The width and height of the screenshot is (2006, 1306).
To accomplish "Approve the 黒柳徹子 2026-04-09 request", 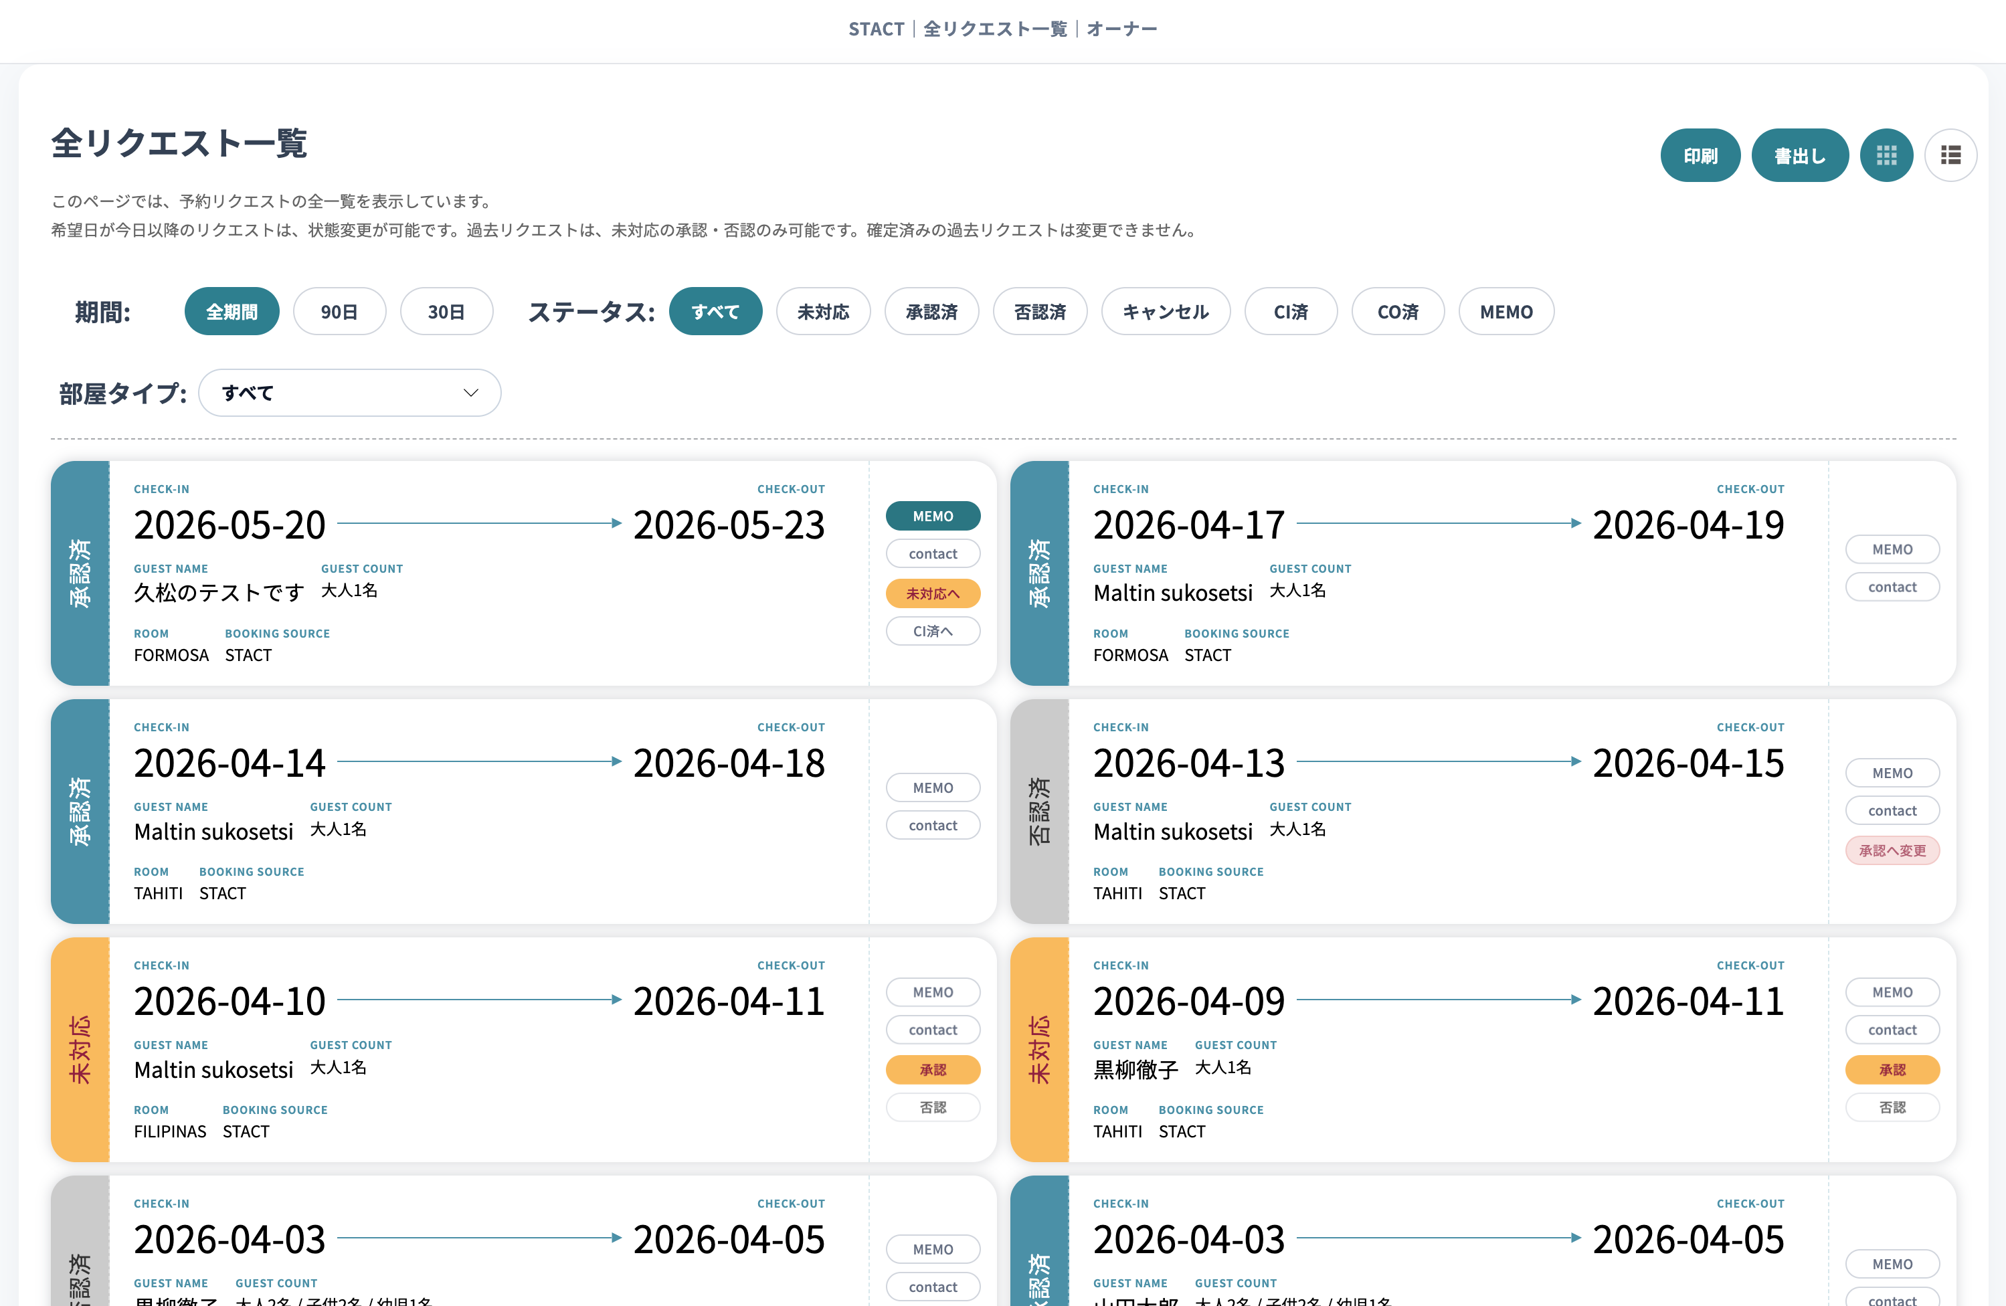I will point(1892,1069).
